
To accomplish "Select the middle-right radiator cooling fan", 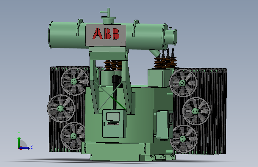I will click(x=196, y=111).
